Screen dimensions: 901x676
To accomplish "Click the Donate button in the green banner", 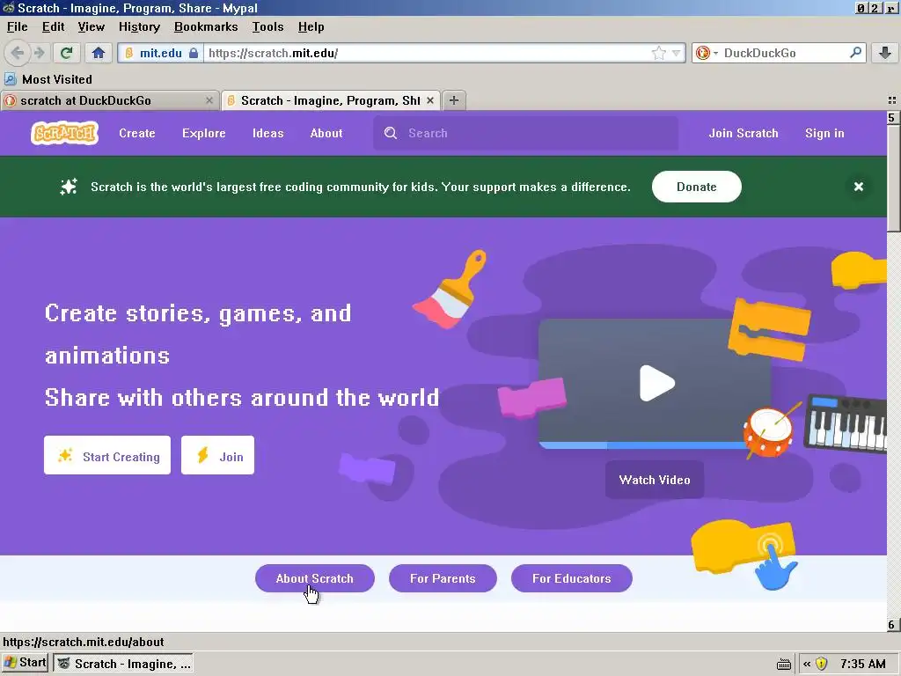I will click(697, 187).
